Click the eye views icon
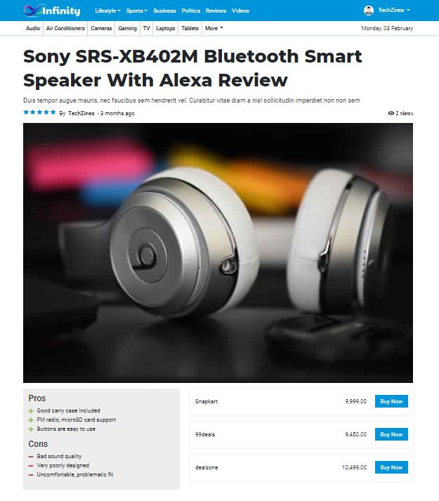The height and width of the screenshot is (501, 439). [x=391, y=113]
